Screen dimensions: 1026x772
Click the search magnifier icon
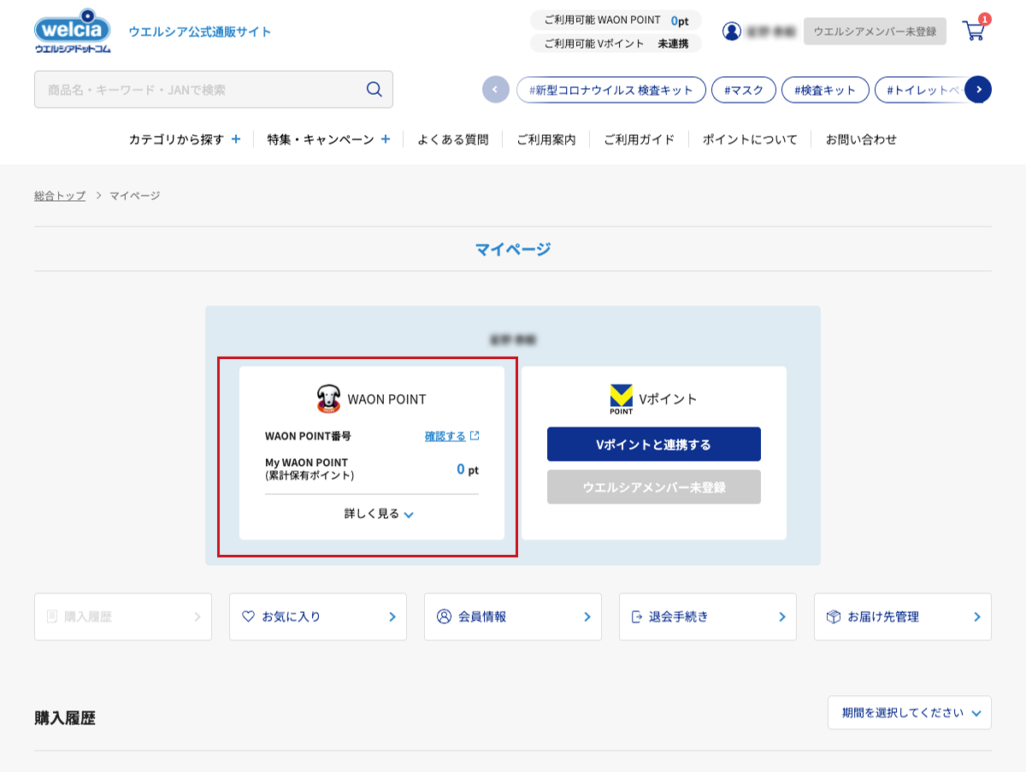pos(374,89)
